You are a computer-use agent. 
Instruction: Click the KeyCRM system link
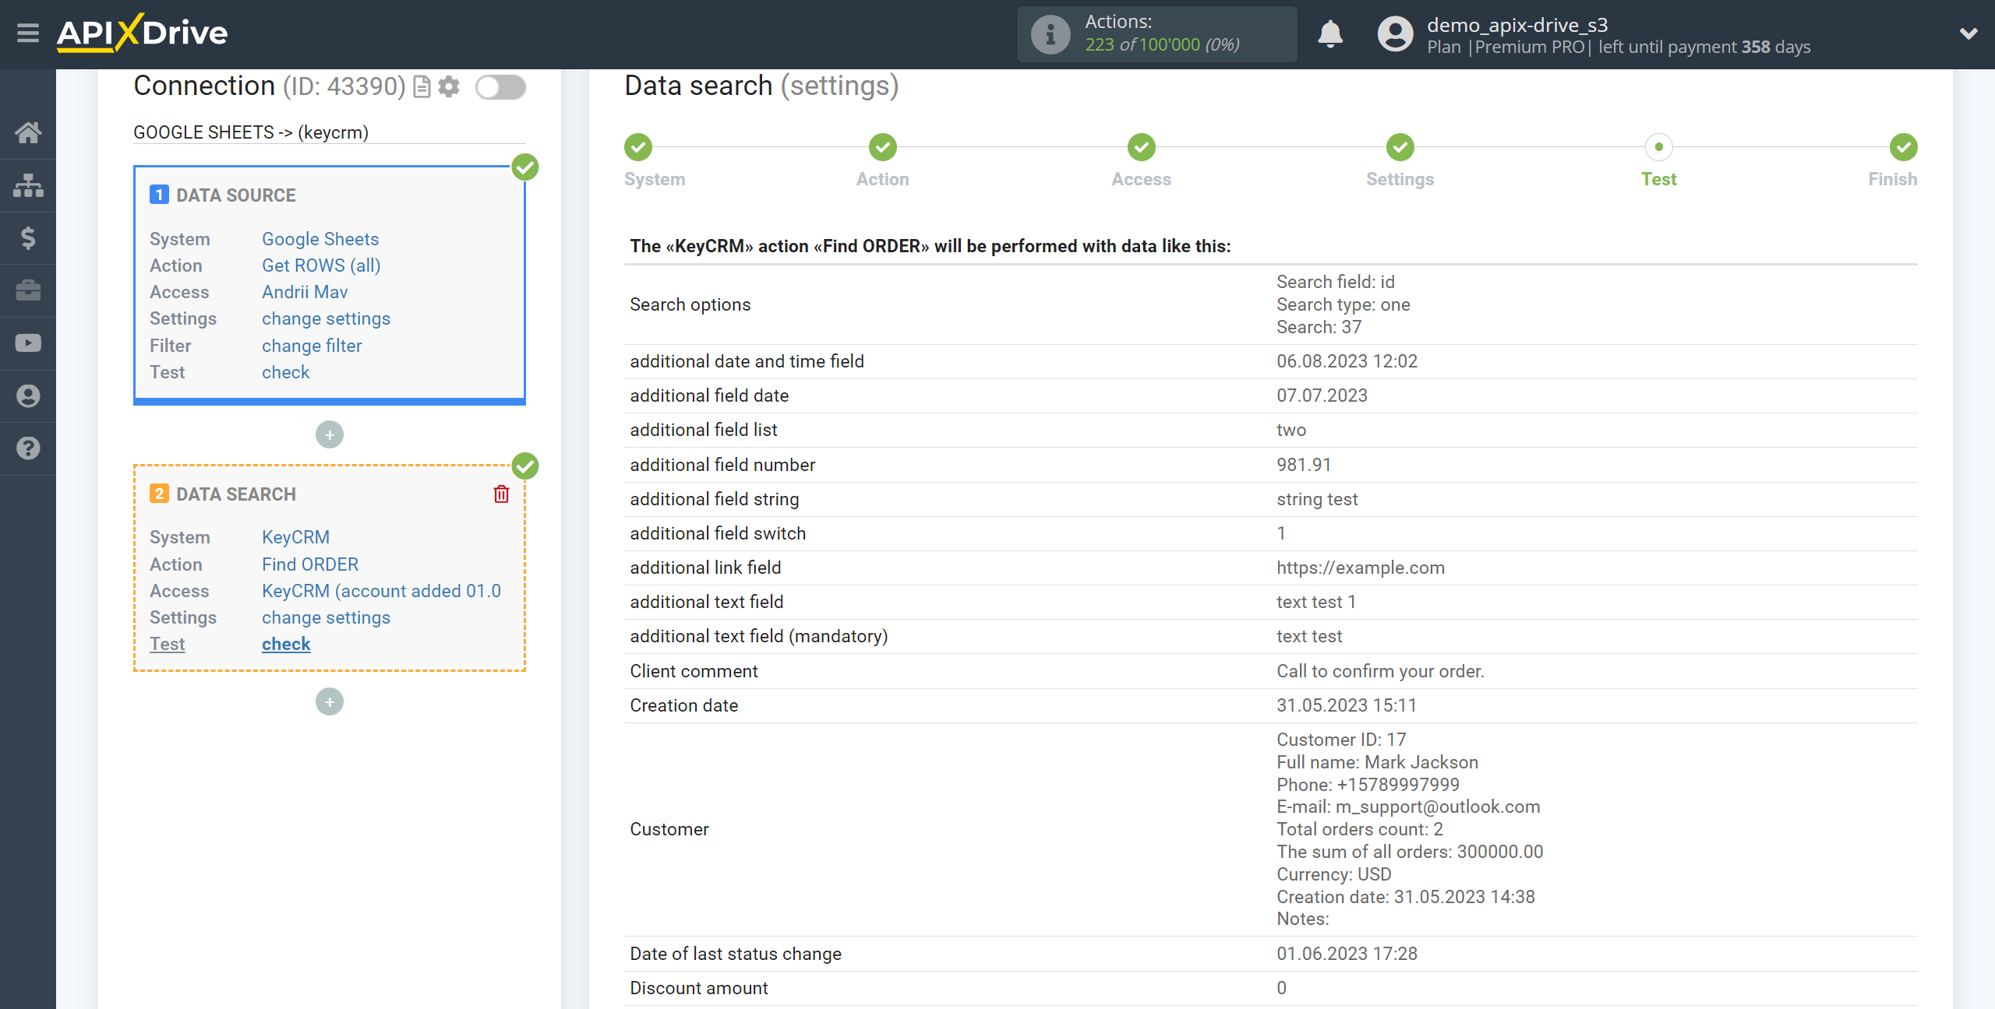(x=295, y=537)
